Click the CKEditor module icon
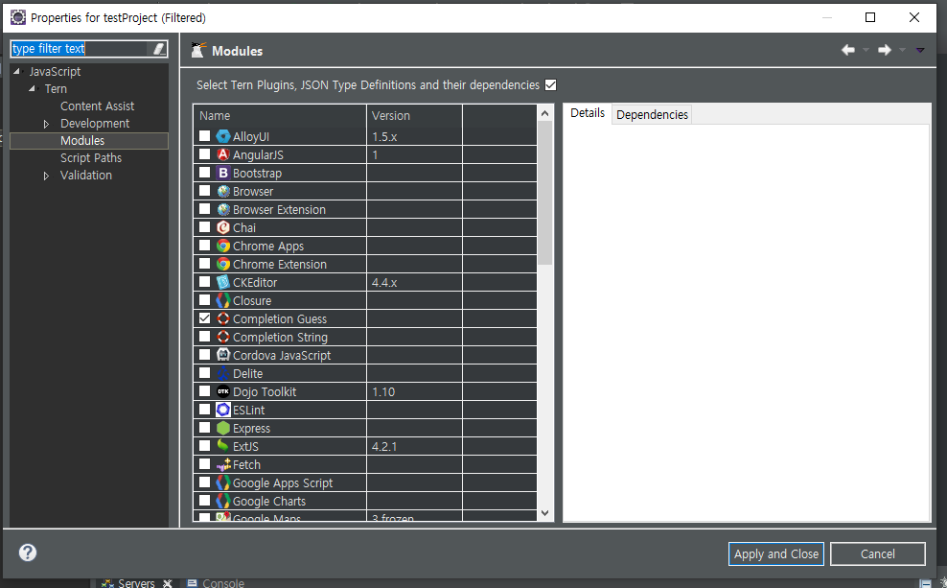947x588 pixels. pyautogui.click(x=223, y=282)
